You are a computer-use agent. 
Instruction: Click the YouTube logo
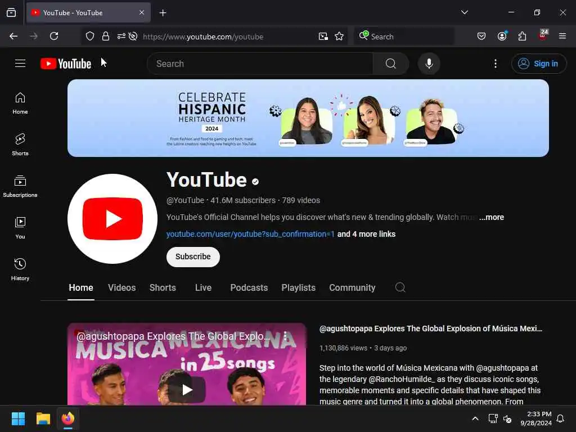pos(66,64)
